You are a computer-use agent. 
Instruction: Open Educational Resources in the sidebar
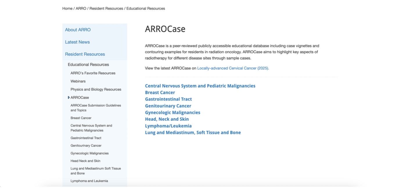pos(88,65)
